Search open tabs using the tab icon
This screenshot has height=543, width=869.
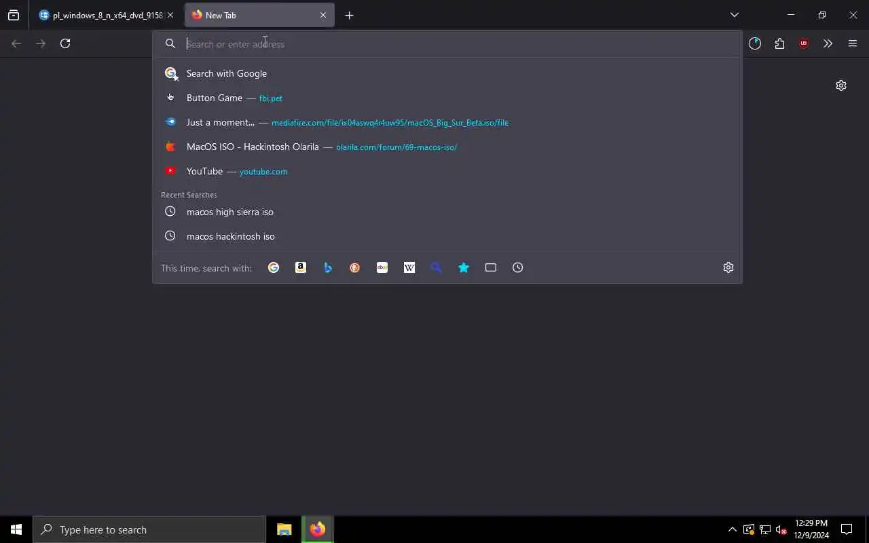[x=491, y=267]
